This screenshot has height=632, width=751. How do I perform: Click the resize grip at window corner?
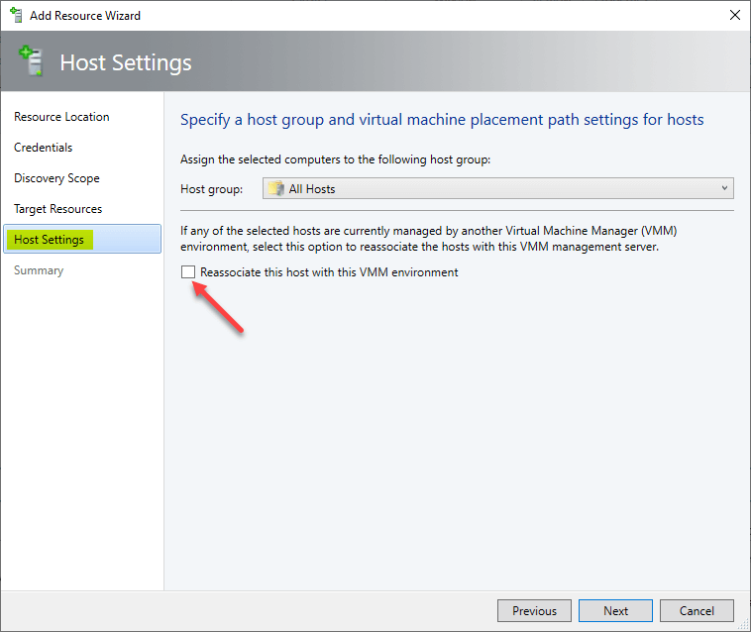(744, 625)
